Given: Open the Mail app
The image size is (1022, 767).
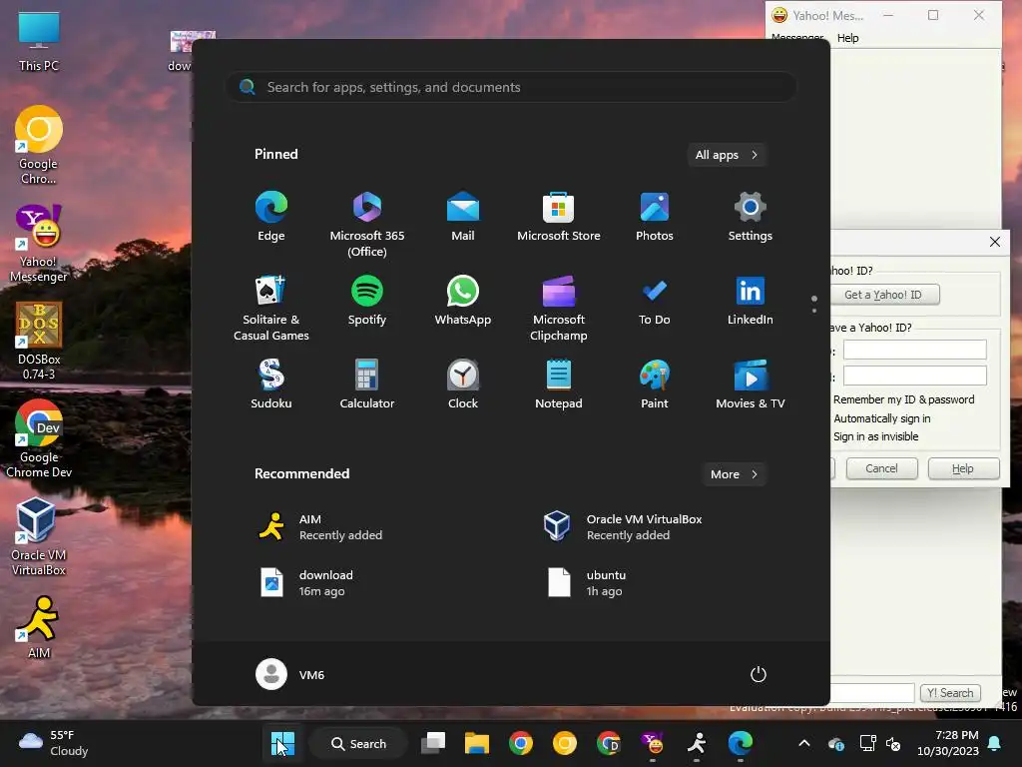Looking at the screenshot, I should [463, 217].
